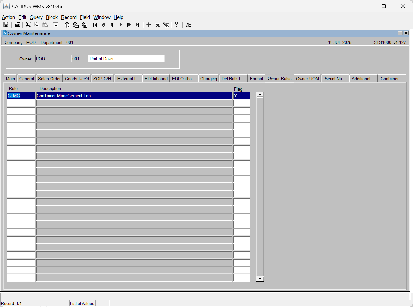413x307 pixels.
Task: Open the Record menu
Action: click(69, 17)
